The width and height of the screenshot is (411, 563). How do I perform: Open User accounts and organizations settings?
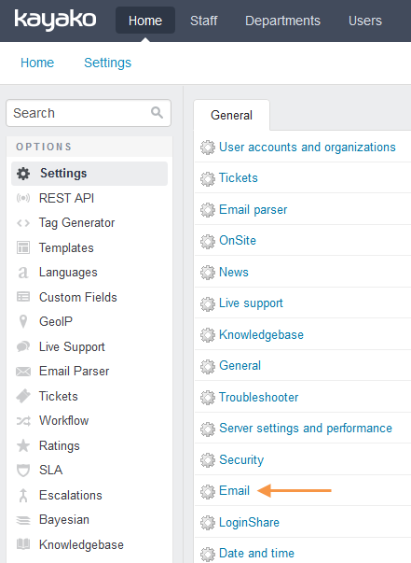tap(308, 148)
